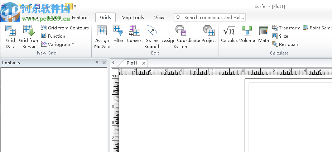Select the Grids ribbon tab

(x=105, y=17)
